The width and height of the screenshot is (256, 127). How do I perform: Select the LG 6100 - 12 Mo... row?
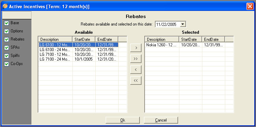(79, 45)
